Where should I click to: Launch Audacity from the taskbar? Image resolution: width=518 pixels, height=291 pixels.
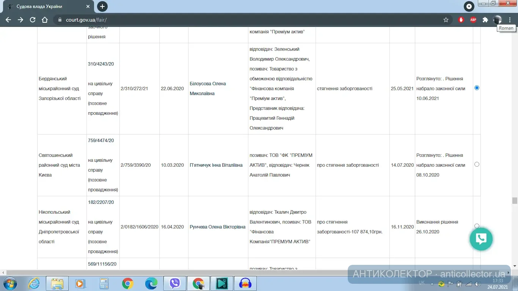(245, 283)
